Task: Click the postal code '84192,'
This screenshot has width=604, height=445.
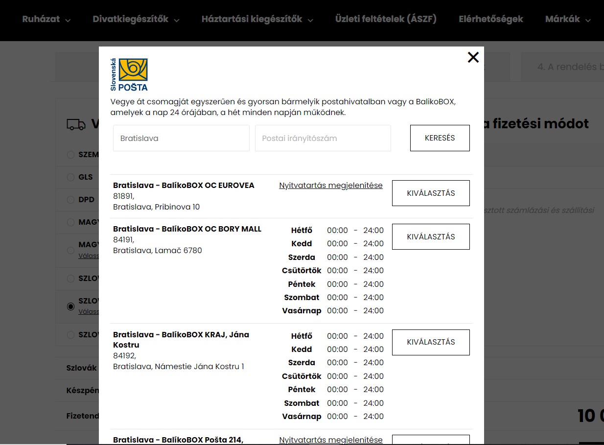Action: [124, 355]
